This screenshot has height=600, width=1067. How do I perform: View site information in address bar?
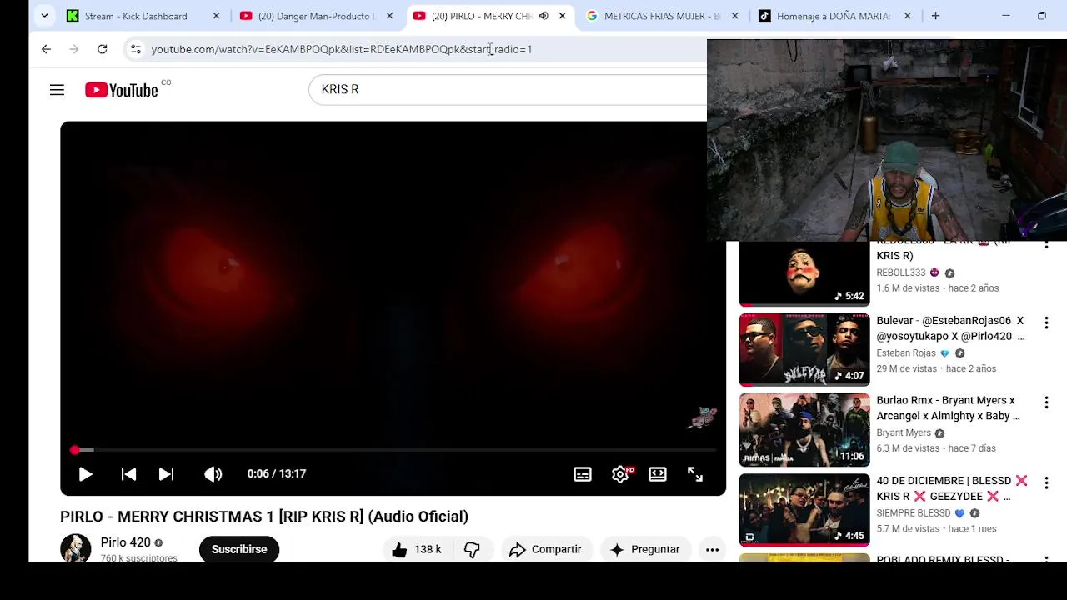click(136, 49)
